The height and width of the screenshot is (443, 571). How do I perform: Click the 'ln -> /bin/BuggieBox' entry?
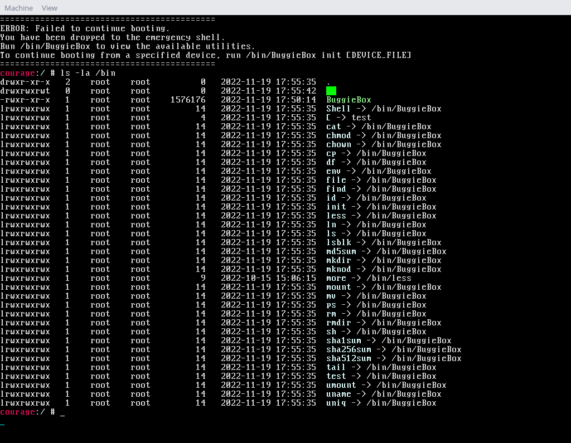tap(376, 225)
